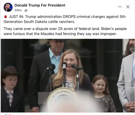Click the paragraph about 25 acres of federal land
This screenshot has height=115, width=135.
pos(65,31)
